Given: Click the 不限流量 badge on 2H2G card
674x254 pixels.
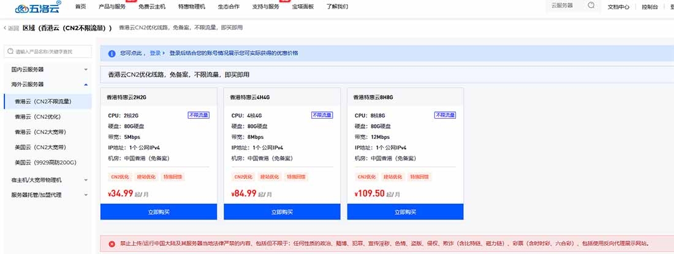Looking at the screenshot, I should coord(199,115).
